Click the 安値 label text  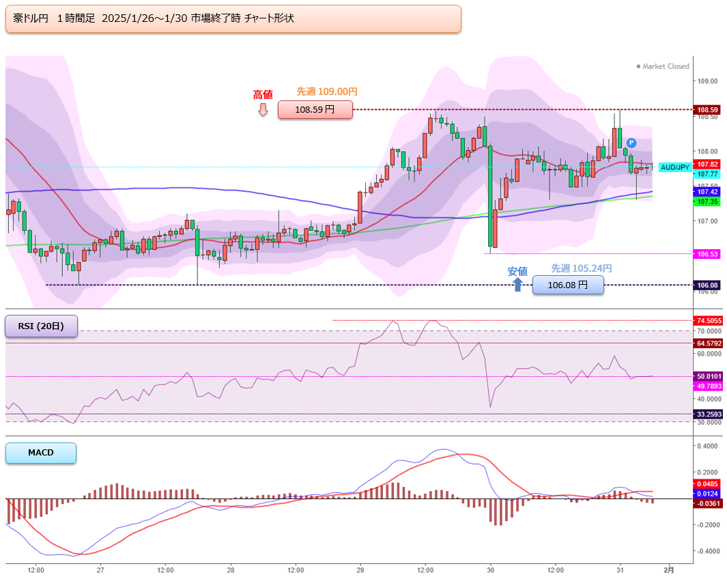point(517,271)
